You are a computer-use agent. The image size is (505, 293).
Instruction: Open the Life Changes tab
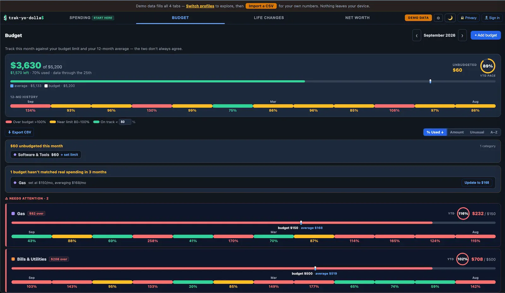pyautogui.click(x=269, y=18)
